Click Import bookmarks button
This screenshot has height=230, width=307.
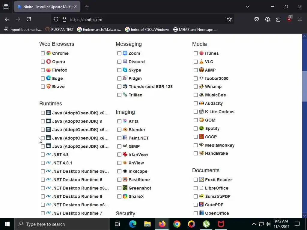point(23,30)
